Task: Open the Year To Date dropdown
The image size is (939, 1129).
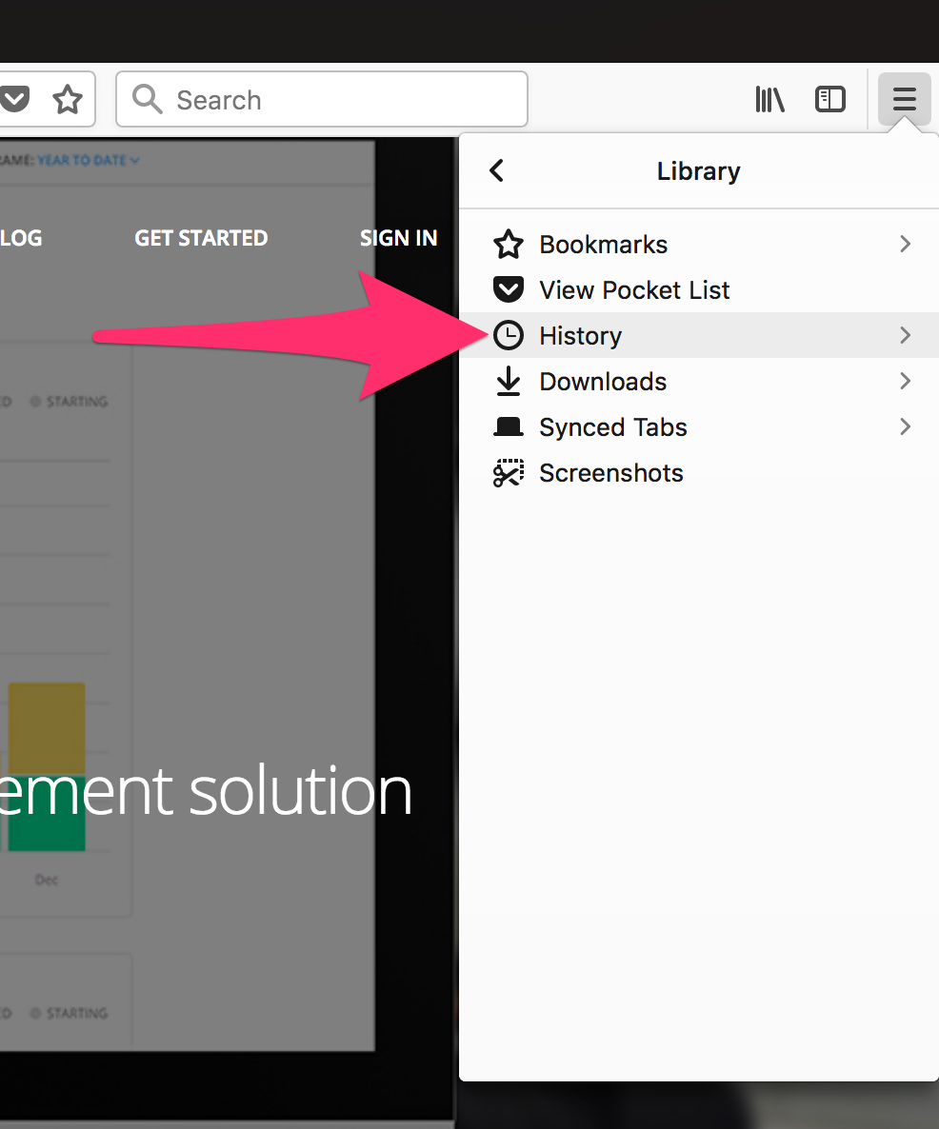Action: 88,160
